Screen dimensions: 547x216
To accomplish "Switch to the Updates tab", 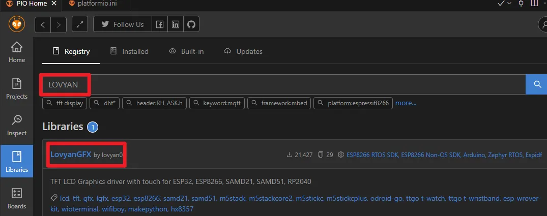I will pyautogui.click(x=243, y=51).
